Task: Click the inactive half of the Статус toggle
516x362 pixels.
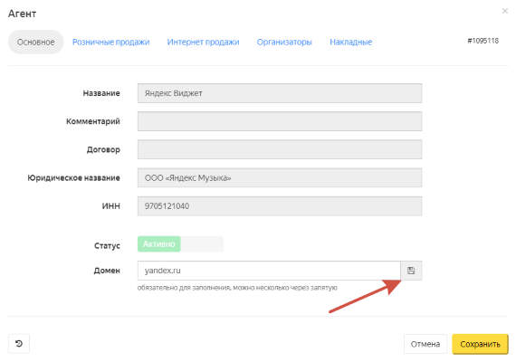Action: pyautogui.click(x=202, y=243)
